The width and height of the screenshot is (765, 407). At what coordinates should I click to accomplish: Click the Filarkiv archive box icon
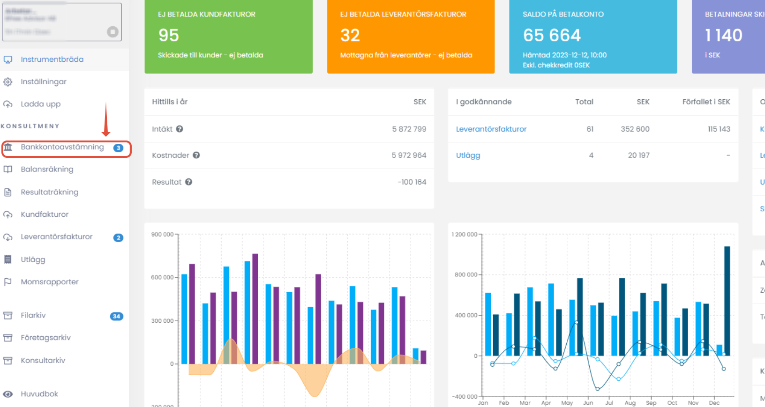coord(8,315)
